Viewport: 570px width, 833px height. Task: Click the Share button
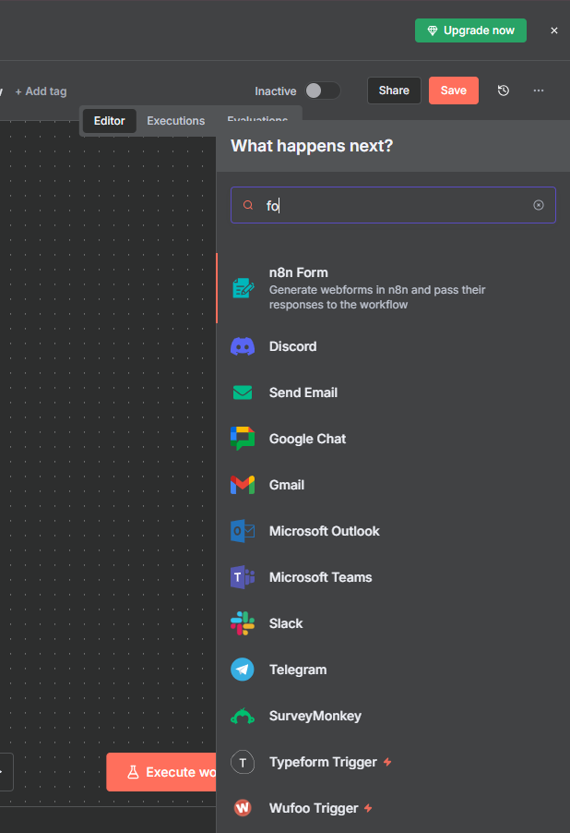tap(394, 91)
